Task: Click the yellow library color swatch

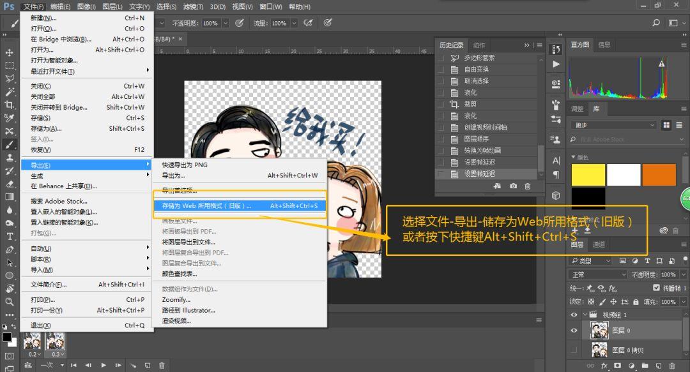Action: click(588, 175)
